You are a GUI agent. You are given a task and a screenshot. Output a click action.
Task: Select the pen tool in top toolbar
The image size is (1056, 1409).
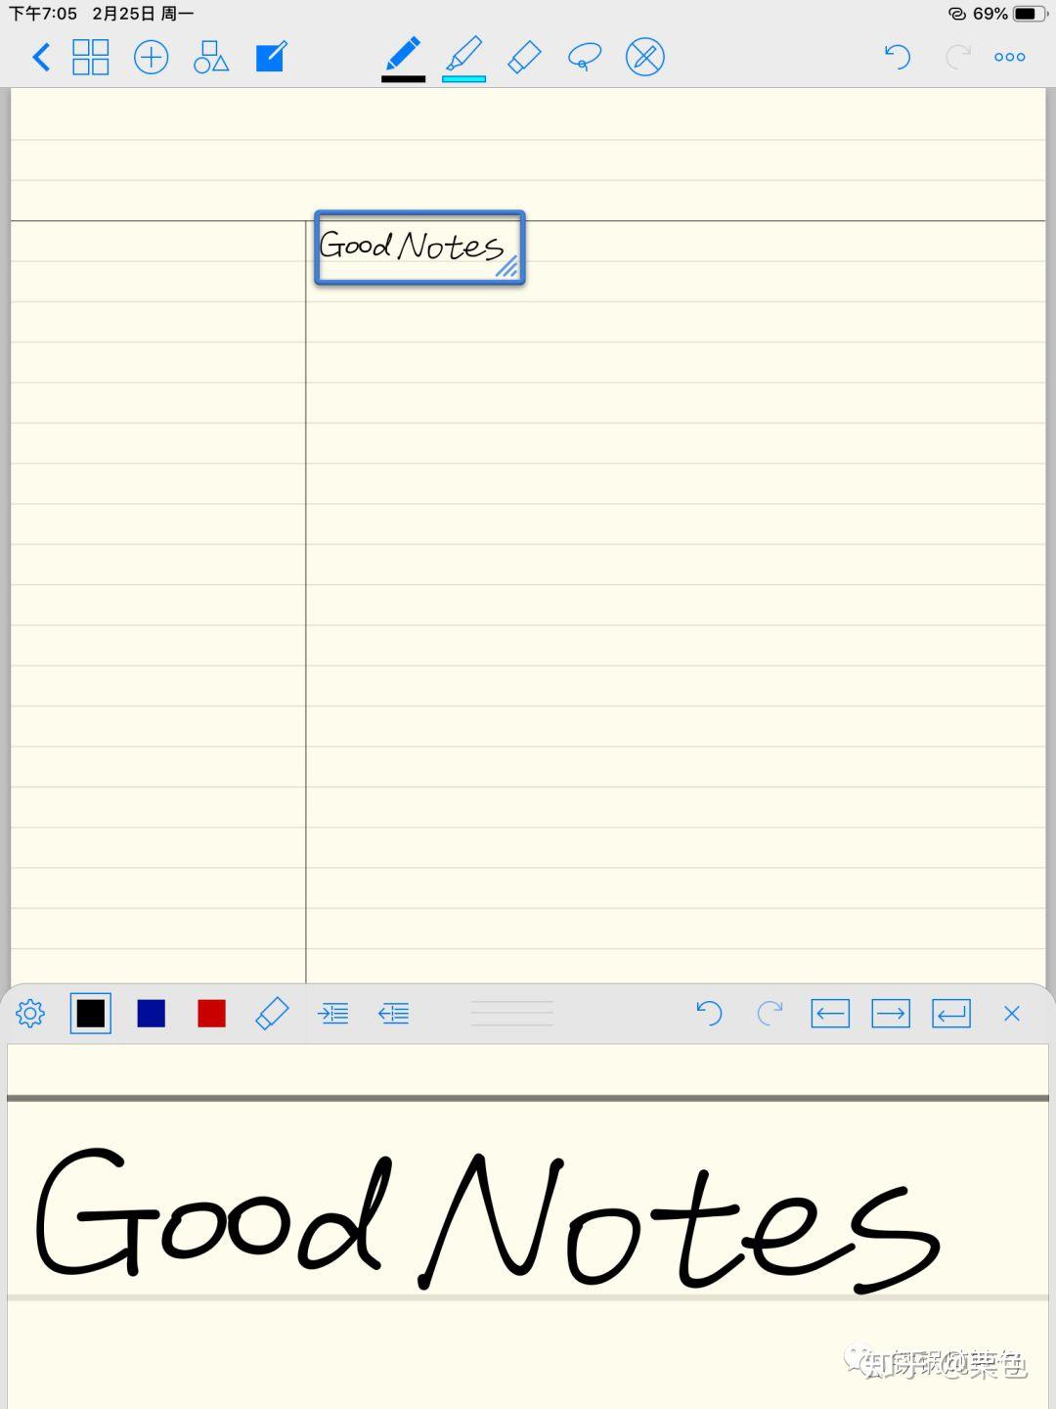click(404, 59)
